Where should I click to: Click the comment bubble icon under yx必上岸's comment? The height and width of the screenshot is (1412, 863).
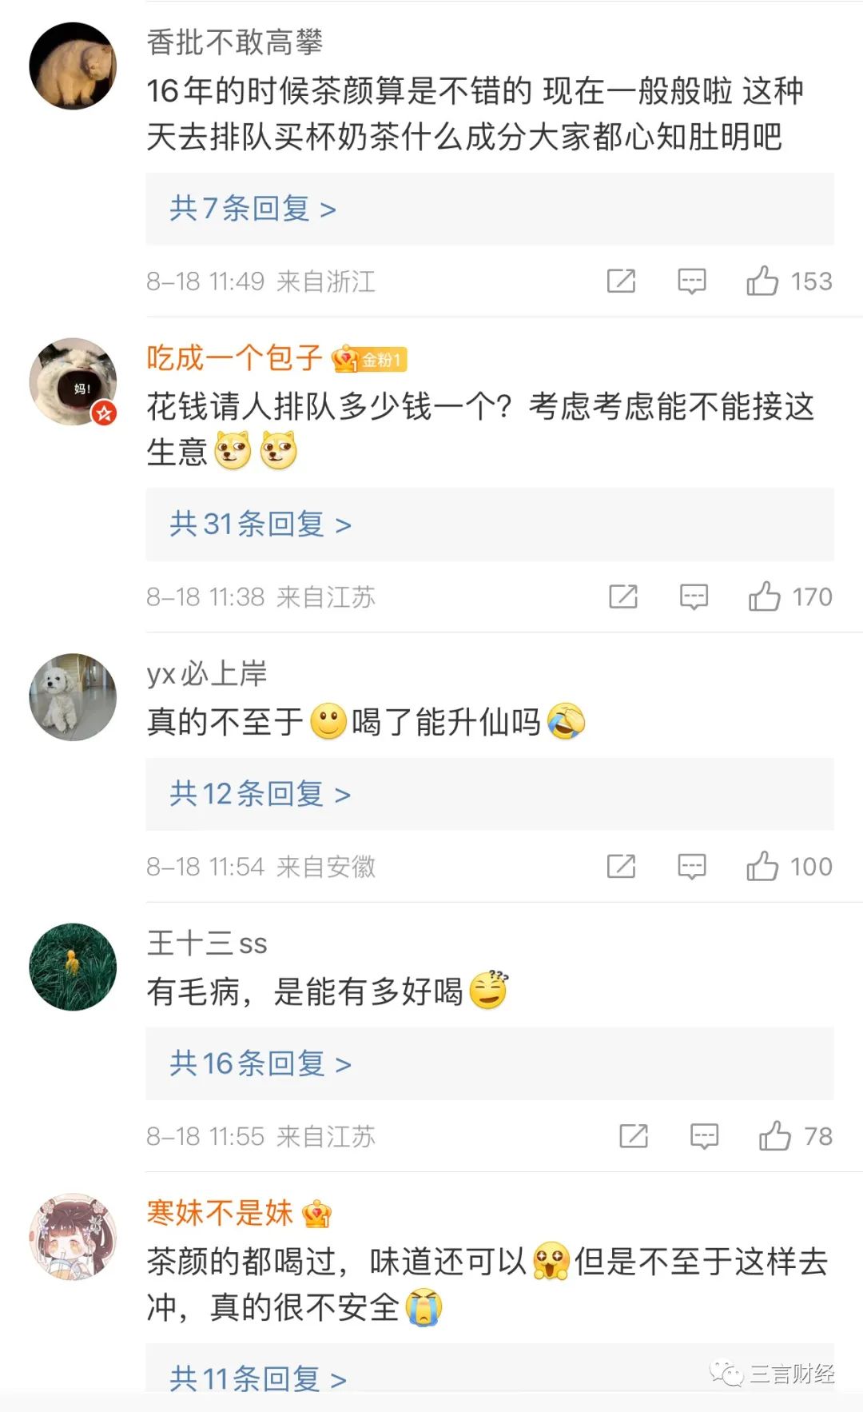(693, 866)
